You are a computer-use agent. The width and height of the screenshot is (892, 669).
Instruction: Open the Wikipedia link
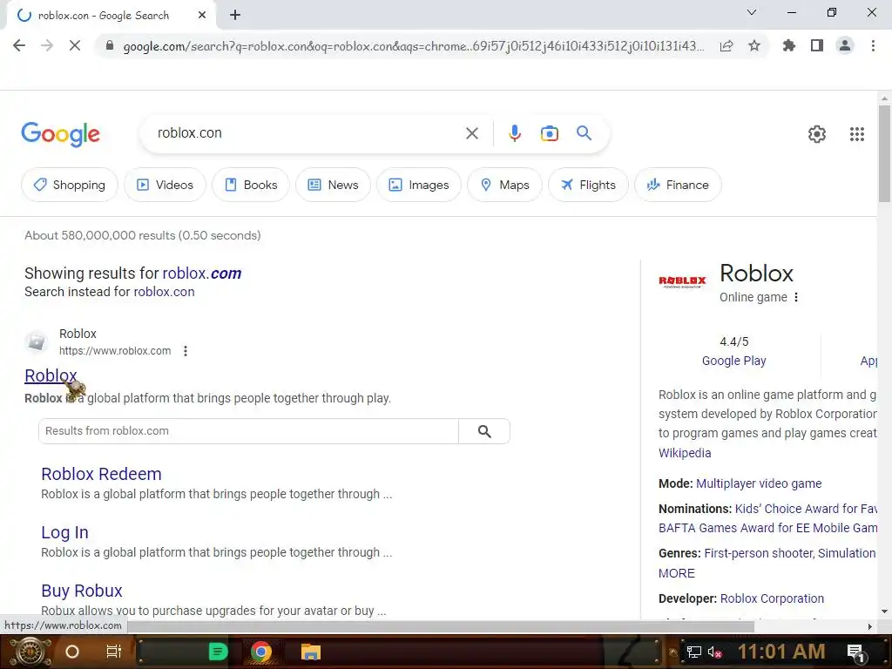click(685, 453)
